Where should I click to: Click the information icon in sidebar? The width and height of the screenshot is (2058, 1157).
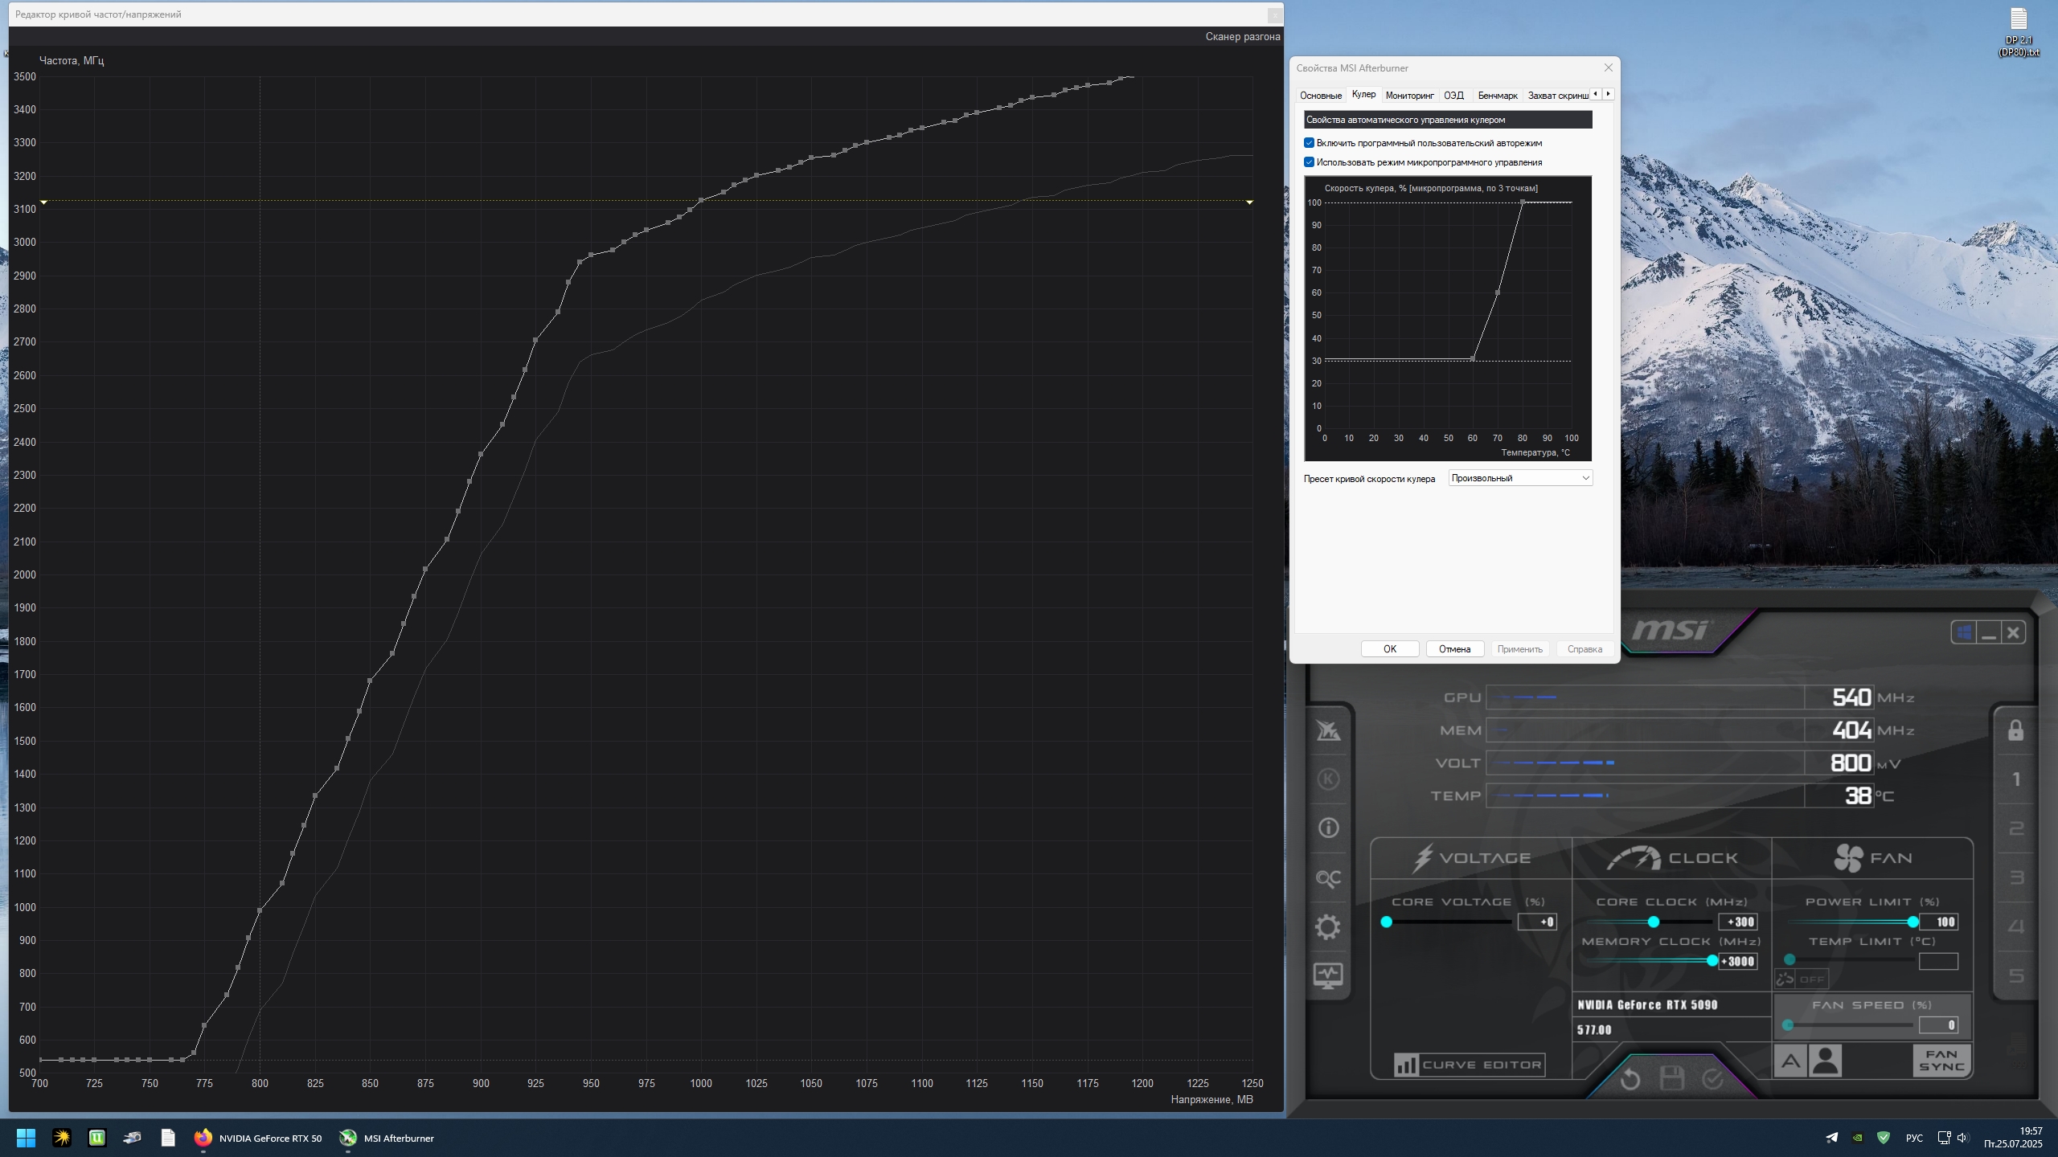pos(1328,828)
